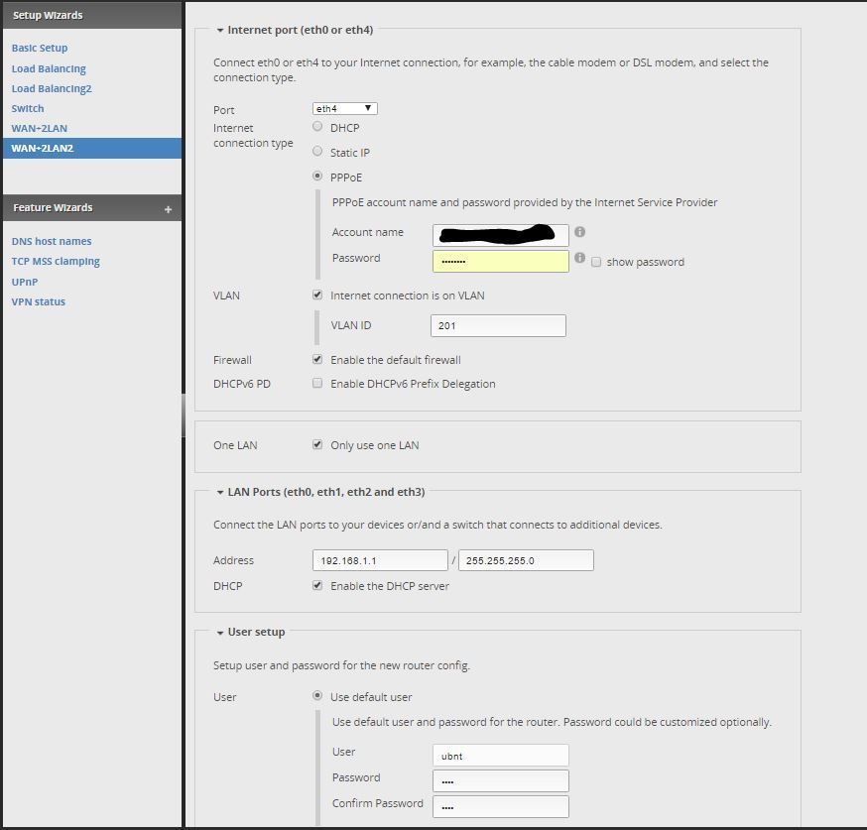Screen dimensions: 867x830
Task: Uncheck Internet connection is on VLAN
Action: coord(317,295)
